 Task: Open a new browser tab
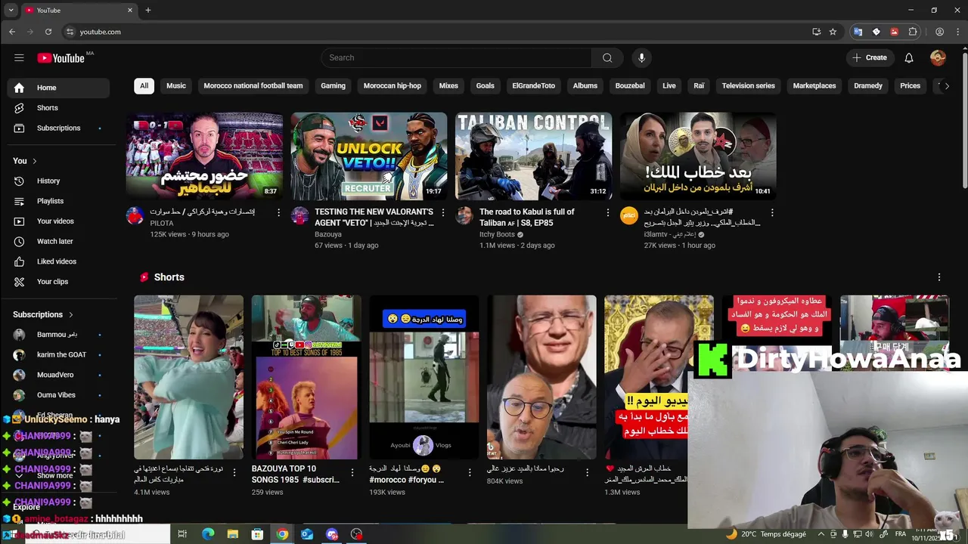[x=148, y=10]
